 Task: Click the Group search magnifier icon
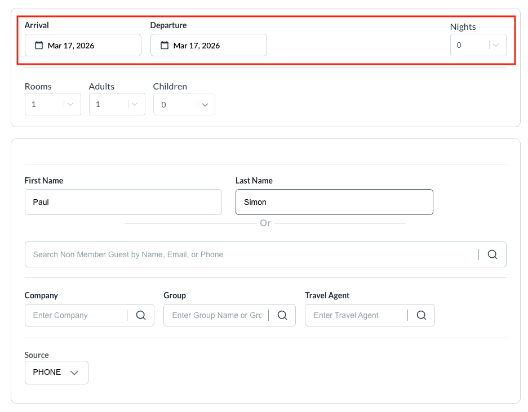click(x=282, y=315)
